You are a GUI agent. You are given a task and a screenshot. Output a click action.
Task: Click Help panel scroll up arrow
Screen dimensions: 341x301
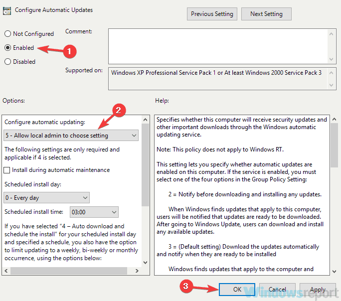point(335,119)
